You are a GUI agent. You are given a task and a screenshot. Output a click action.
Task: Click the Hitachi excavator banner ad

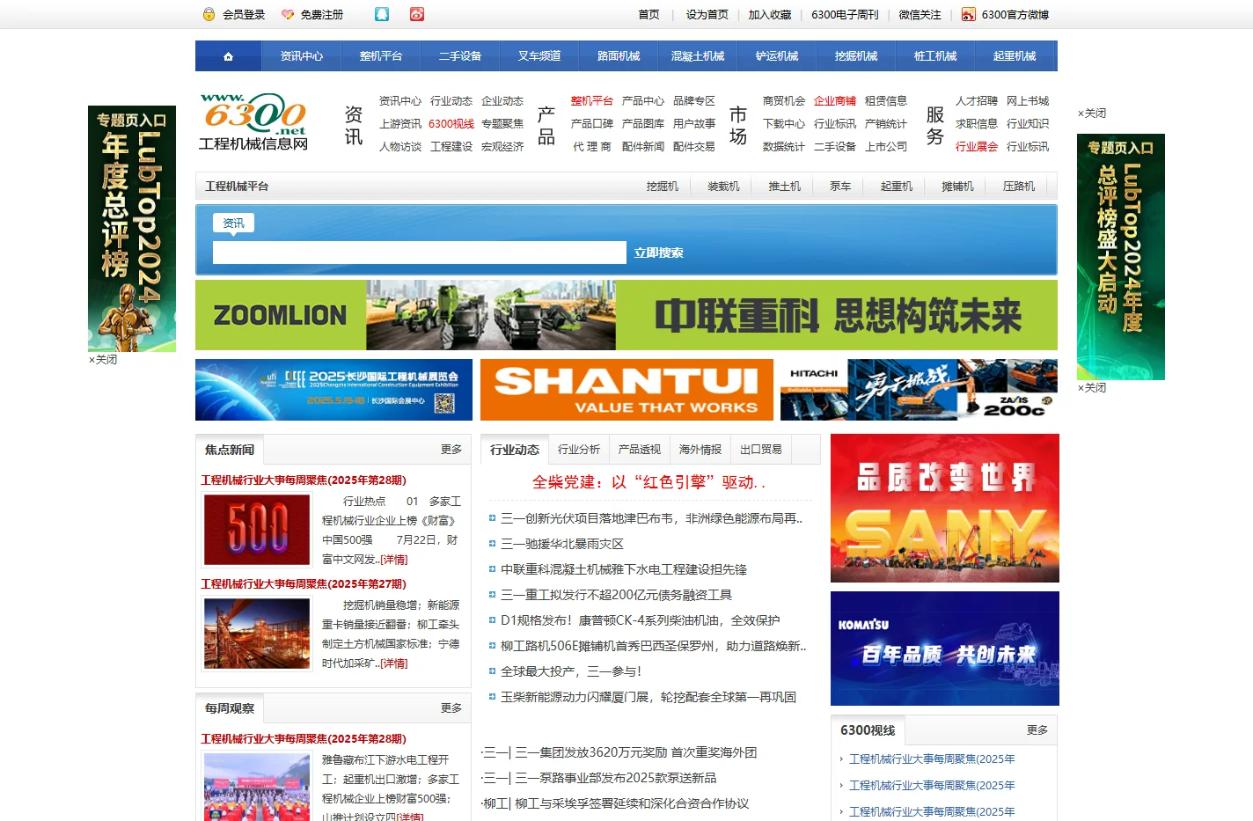919,390
